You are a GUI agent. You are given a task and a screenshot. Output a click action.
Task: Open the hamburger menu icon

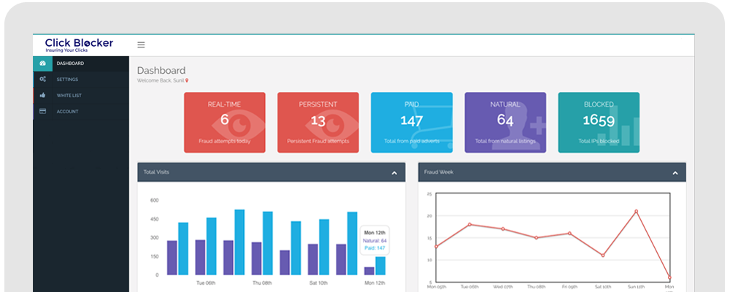point(141,45)
